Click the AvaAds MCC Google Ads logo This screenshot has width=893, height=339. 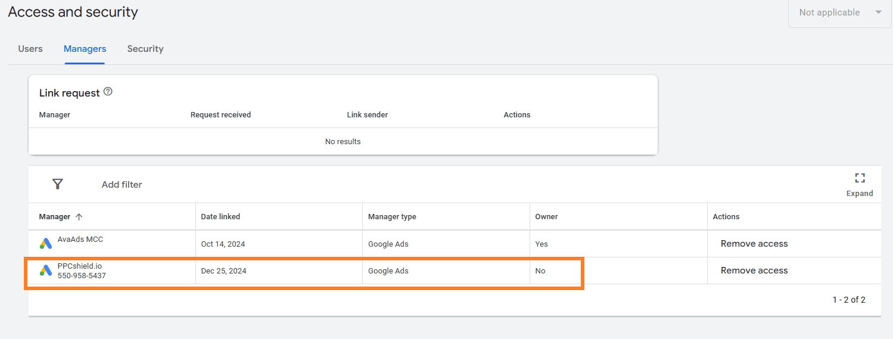[46, 243]
